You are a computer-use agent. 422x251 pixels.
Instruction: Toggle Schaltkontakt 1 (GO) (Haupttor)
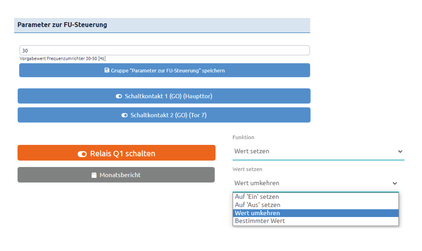164,96
